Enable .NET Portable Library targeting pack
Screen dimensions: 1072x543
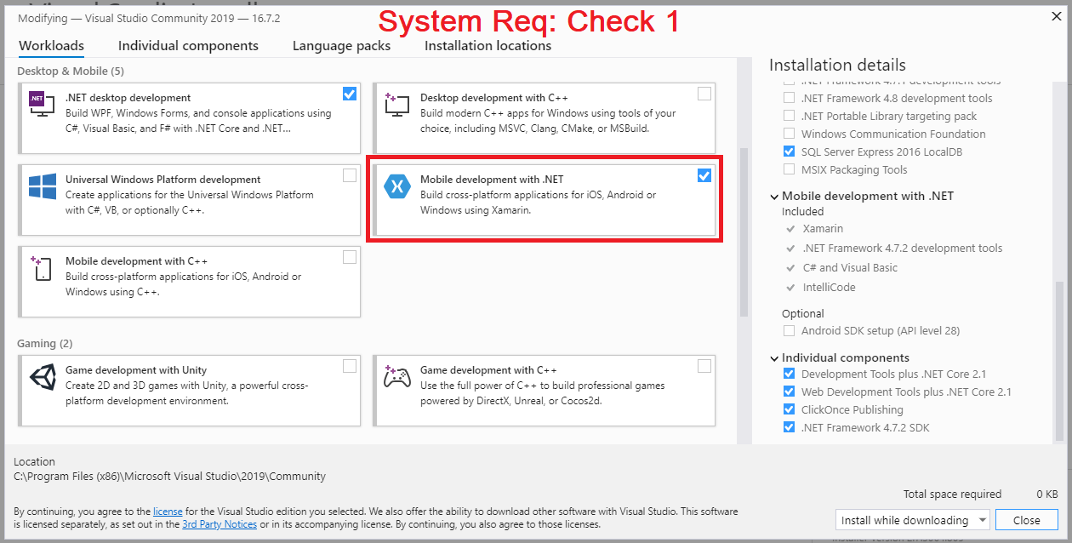coord(789,116)
